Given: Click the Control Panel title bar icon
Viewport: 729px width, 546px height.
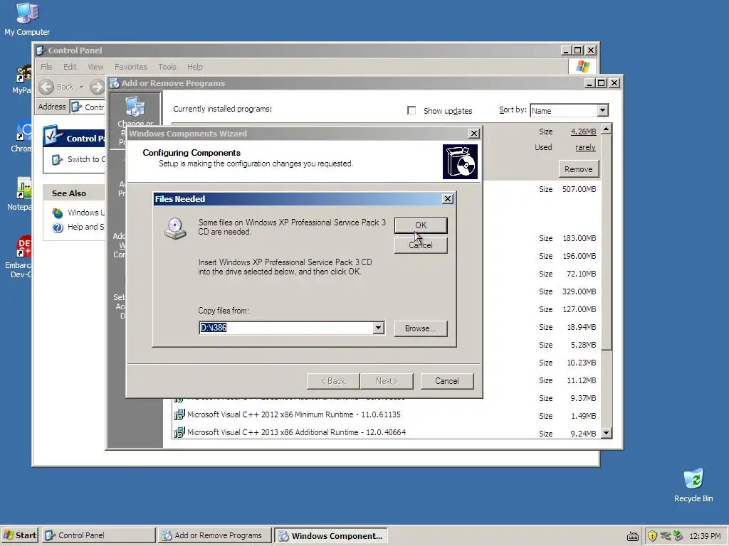Looking at the screenshot, I should pyautogui.click(x=41, y=50).
